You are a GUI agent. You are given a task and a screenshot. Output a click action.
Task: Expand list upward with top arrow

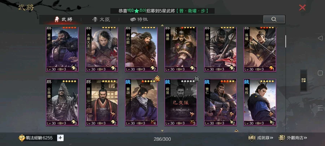click(162, 26)
